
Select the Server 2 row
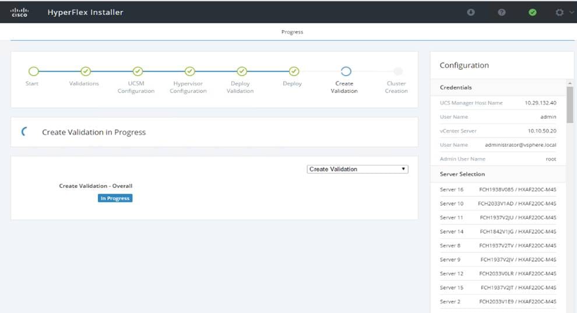(x=498, y=301)
